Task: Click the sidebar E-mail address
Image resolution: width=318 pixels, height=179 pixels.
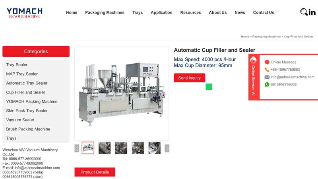Action: tap(37, 168)
